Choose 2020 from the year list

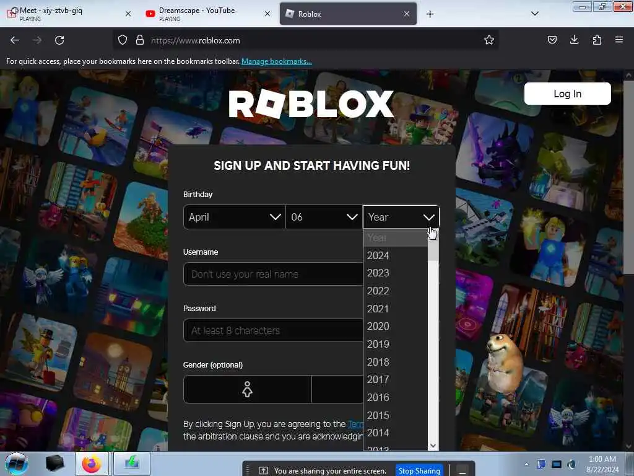tap(395, 326)
